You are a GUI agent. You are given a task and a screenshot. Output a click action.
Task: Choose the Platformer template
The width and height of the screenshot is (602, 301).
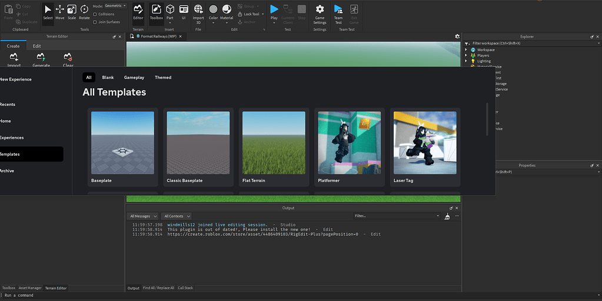click(x=350, y=147)
